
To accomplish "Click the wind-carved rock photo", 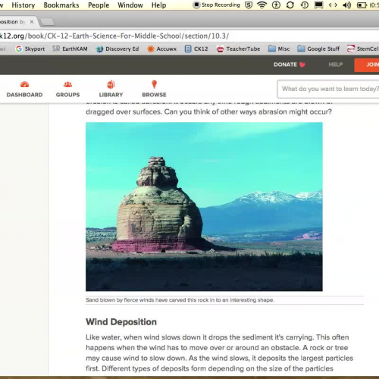I will pos(204,207).
